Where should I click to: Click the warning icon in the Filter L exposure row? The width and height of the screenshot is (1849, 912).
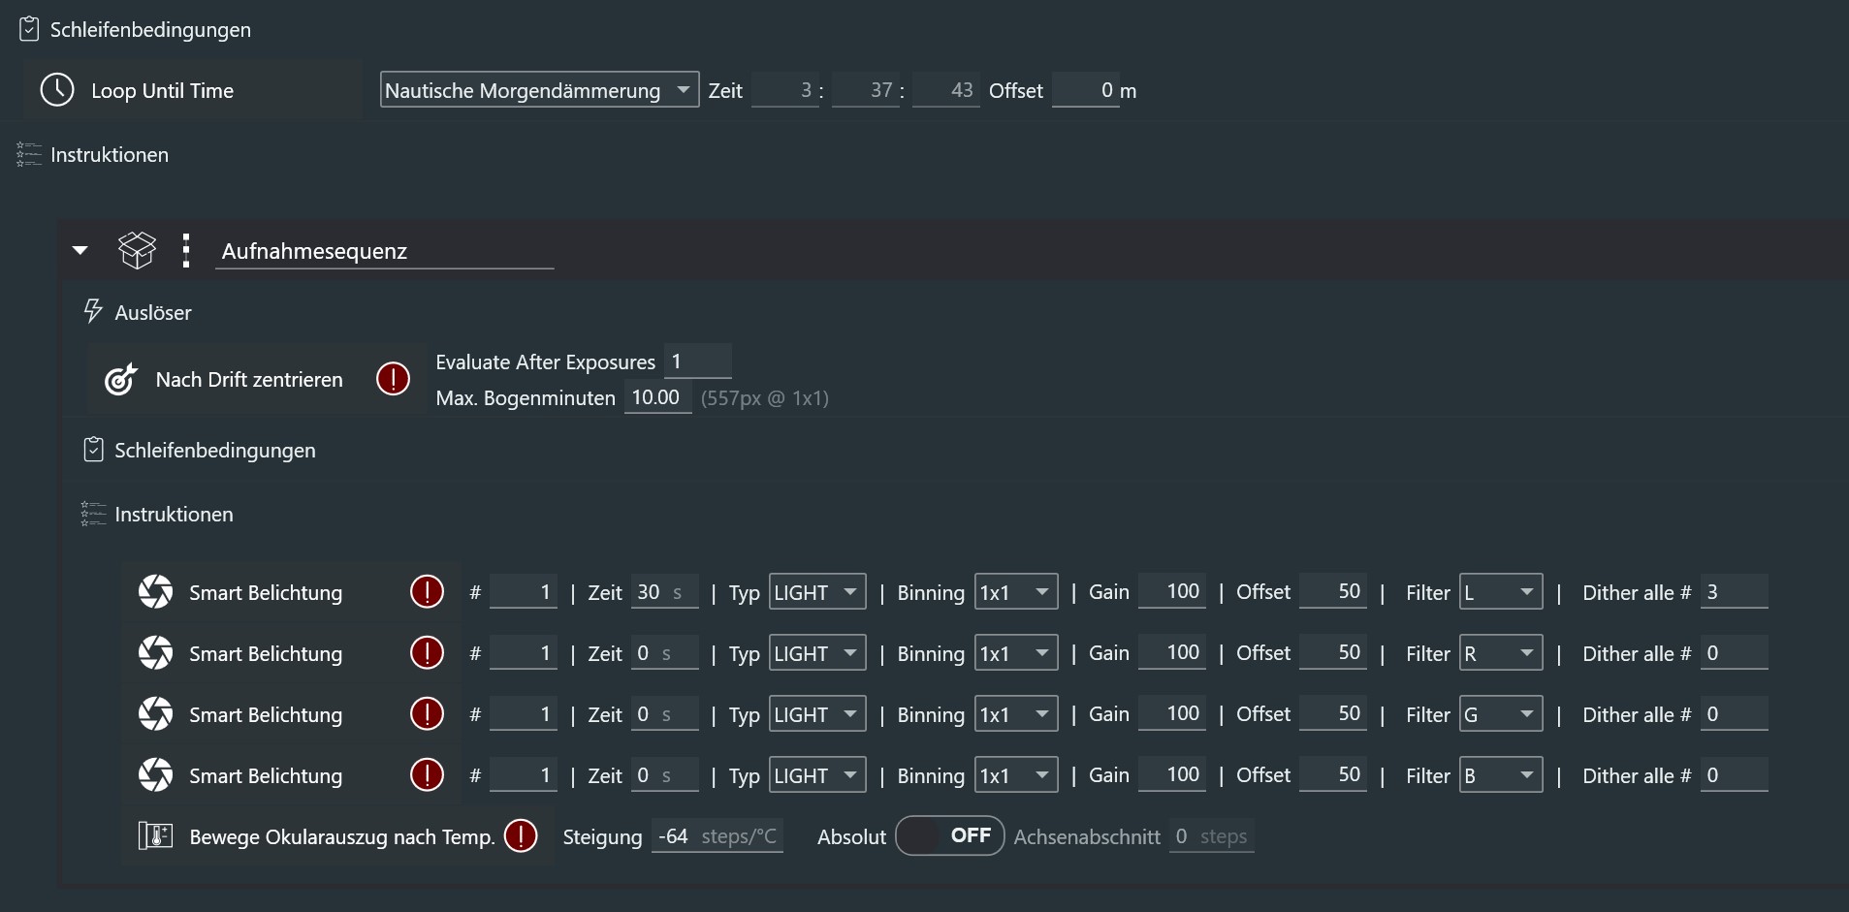(x=427, y=591)
